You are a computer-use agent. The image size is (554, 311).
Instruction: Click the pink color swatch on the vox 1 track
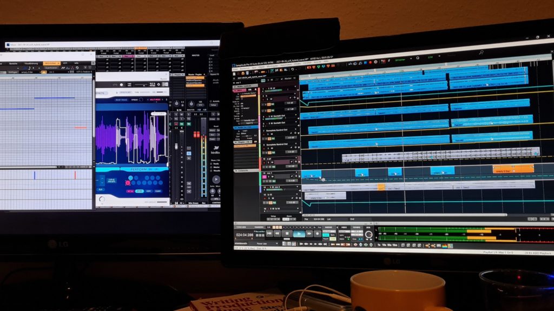264,177
